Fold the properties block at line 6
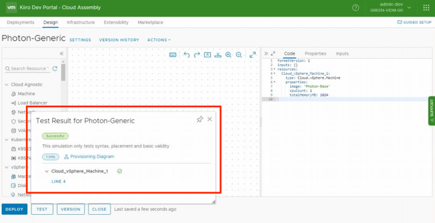This screenshot has width=435, height=223. click(x=275, y=82)
